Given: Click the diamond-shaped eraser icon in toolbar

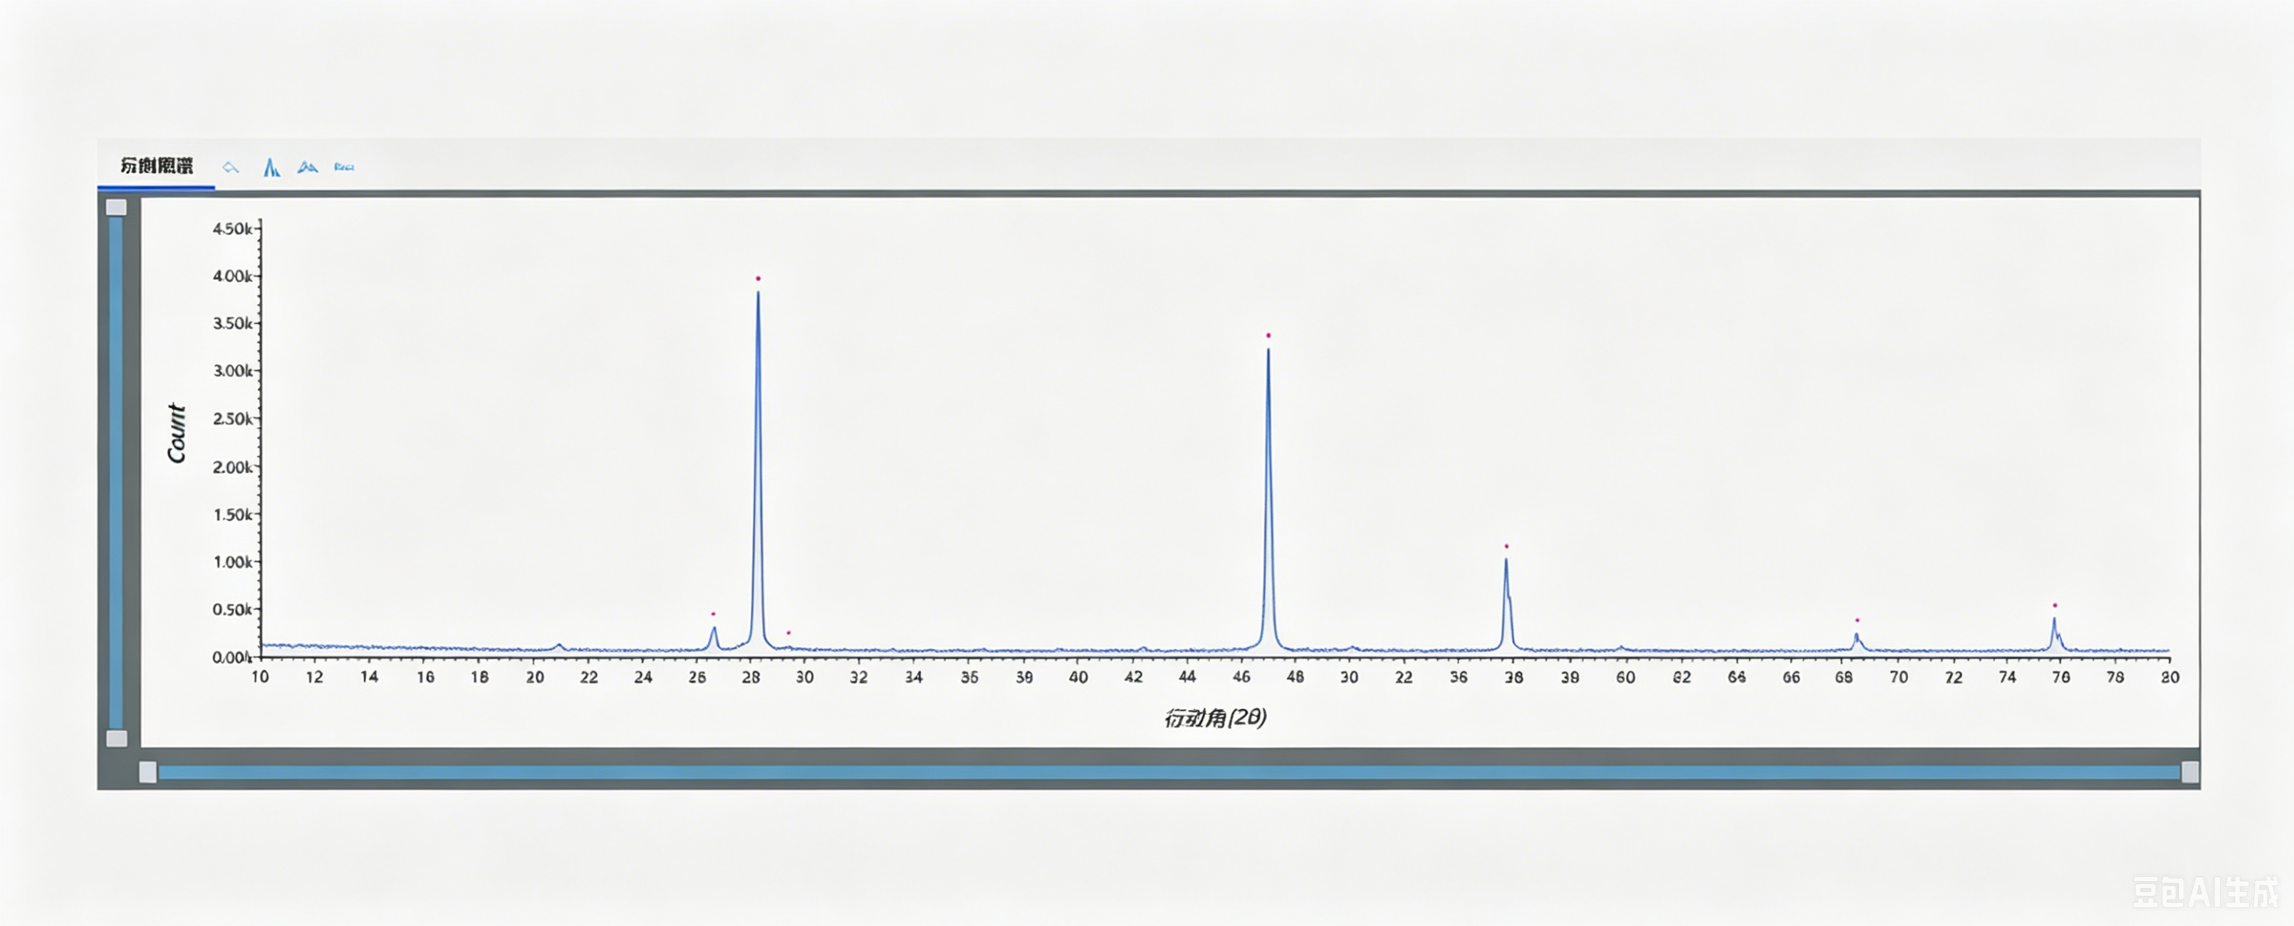Looking at the screenshot, I should pyautogui.click(x=231, y=167).
